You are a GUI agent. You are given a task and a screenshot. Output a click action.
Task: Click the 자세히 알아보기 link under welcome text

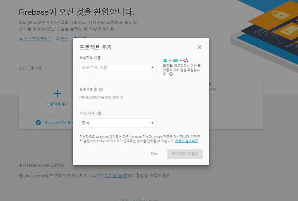coord(37,38)
